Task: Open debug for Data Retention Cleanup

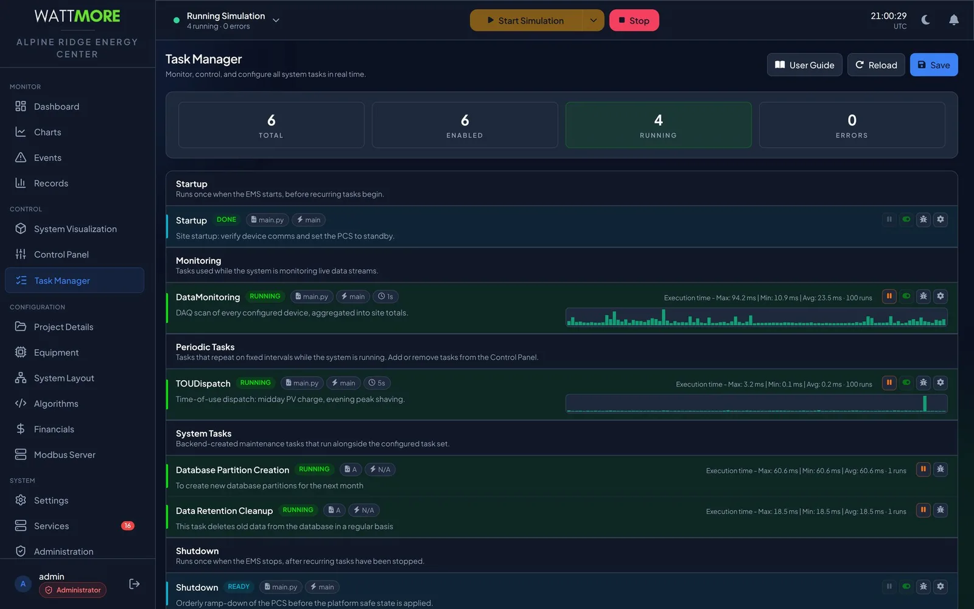Action: pos(940,510)
